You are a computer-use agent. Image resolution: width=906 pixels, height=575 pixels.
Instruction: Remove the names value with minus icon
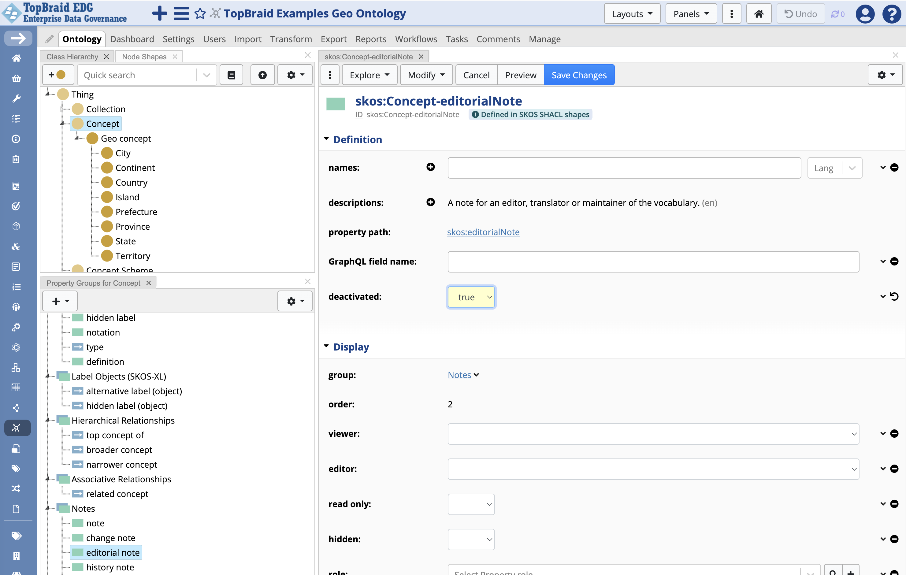point(894,168)
